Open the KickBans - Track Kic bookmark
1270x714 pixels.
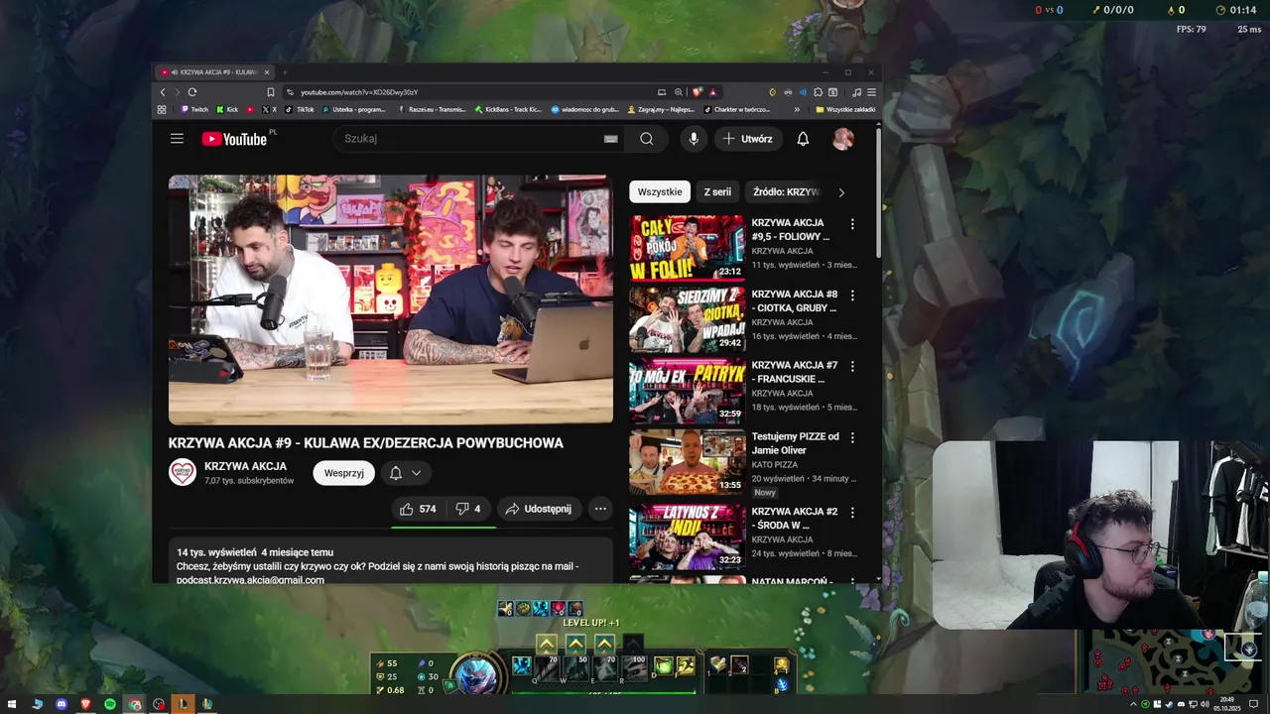[508, 109]
